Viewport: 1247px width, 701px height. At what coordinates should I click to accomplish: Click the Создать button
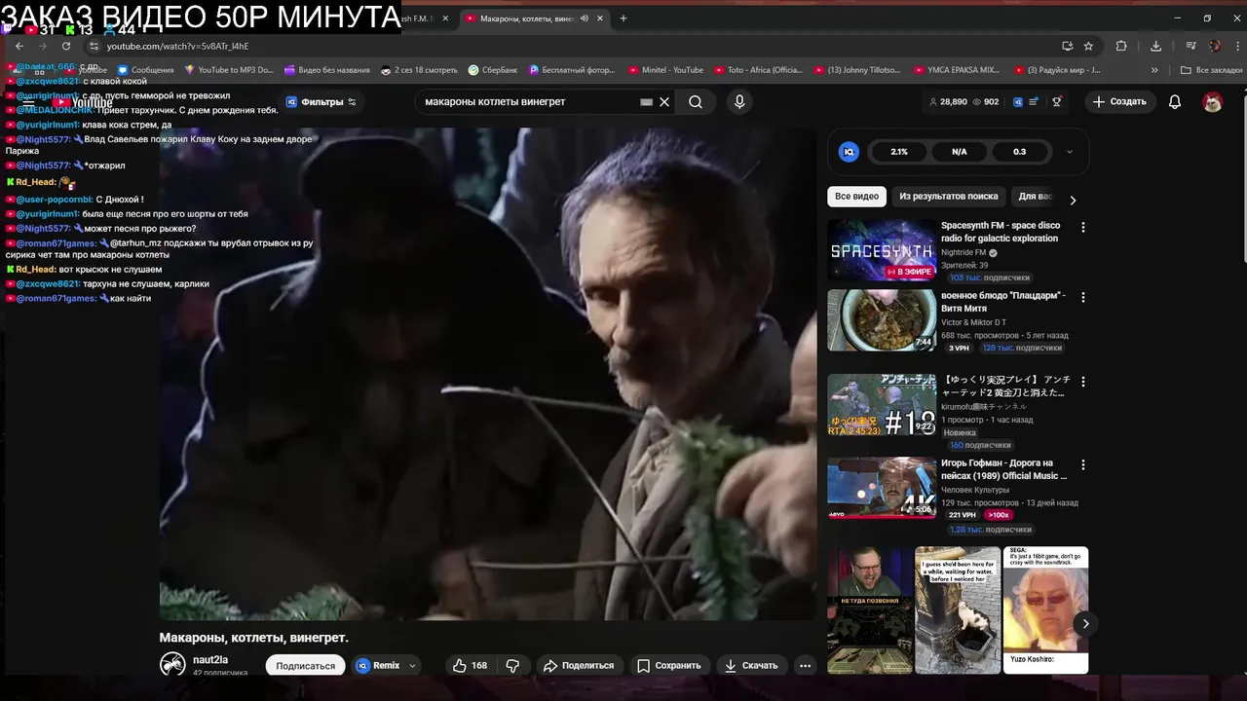point(1119,101)
